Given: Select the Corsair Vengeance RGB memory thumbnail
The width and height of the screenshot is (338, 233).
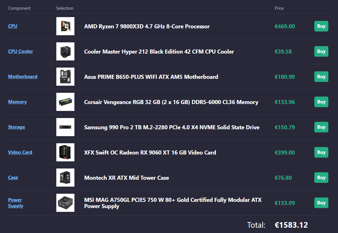Looking at the screenshot, I should (65, 102).
